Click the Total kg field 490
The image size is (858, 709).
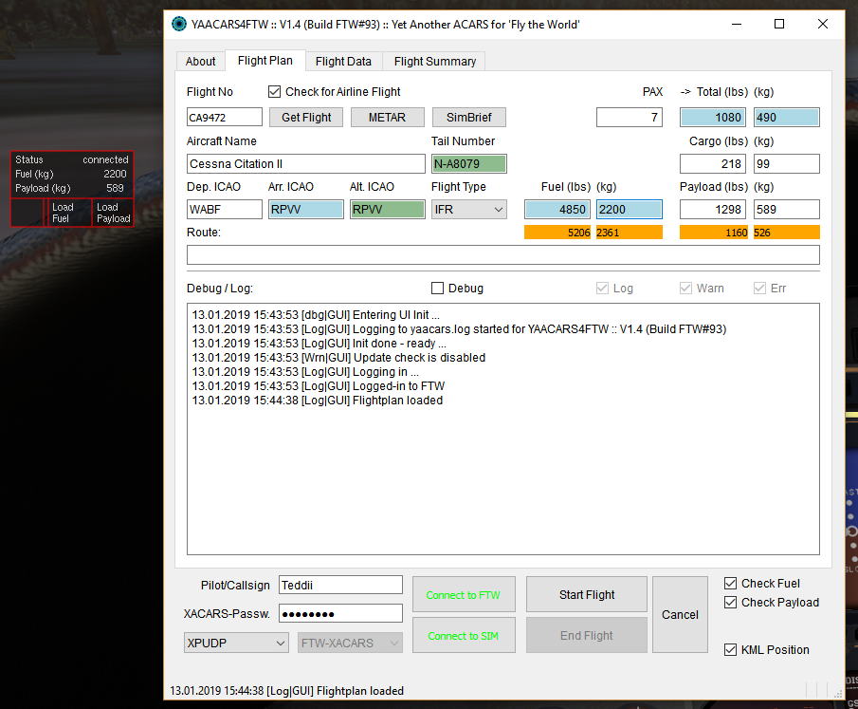coord(786,118)
